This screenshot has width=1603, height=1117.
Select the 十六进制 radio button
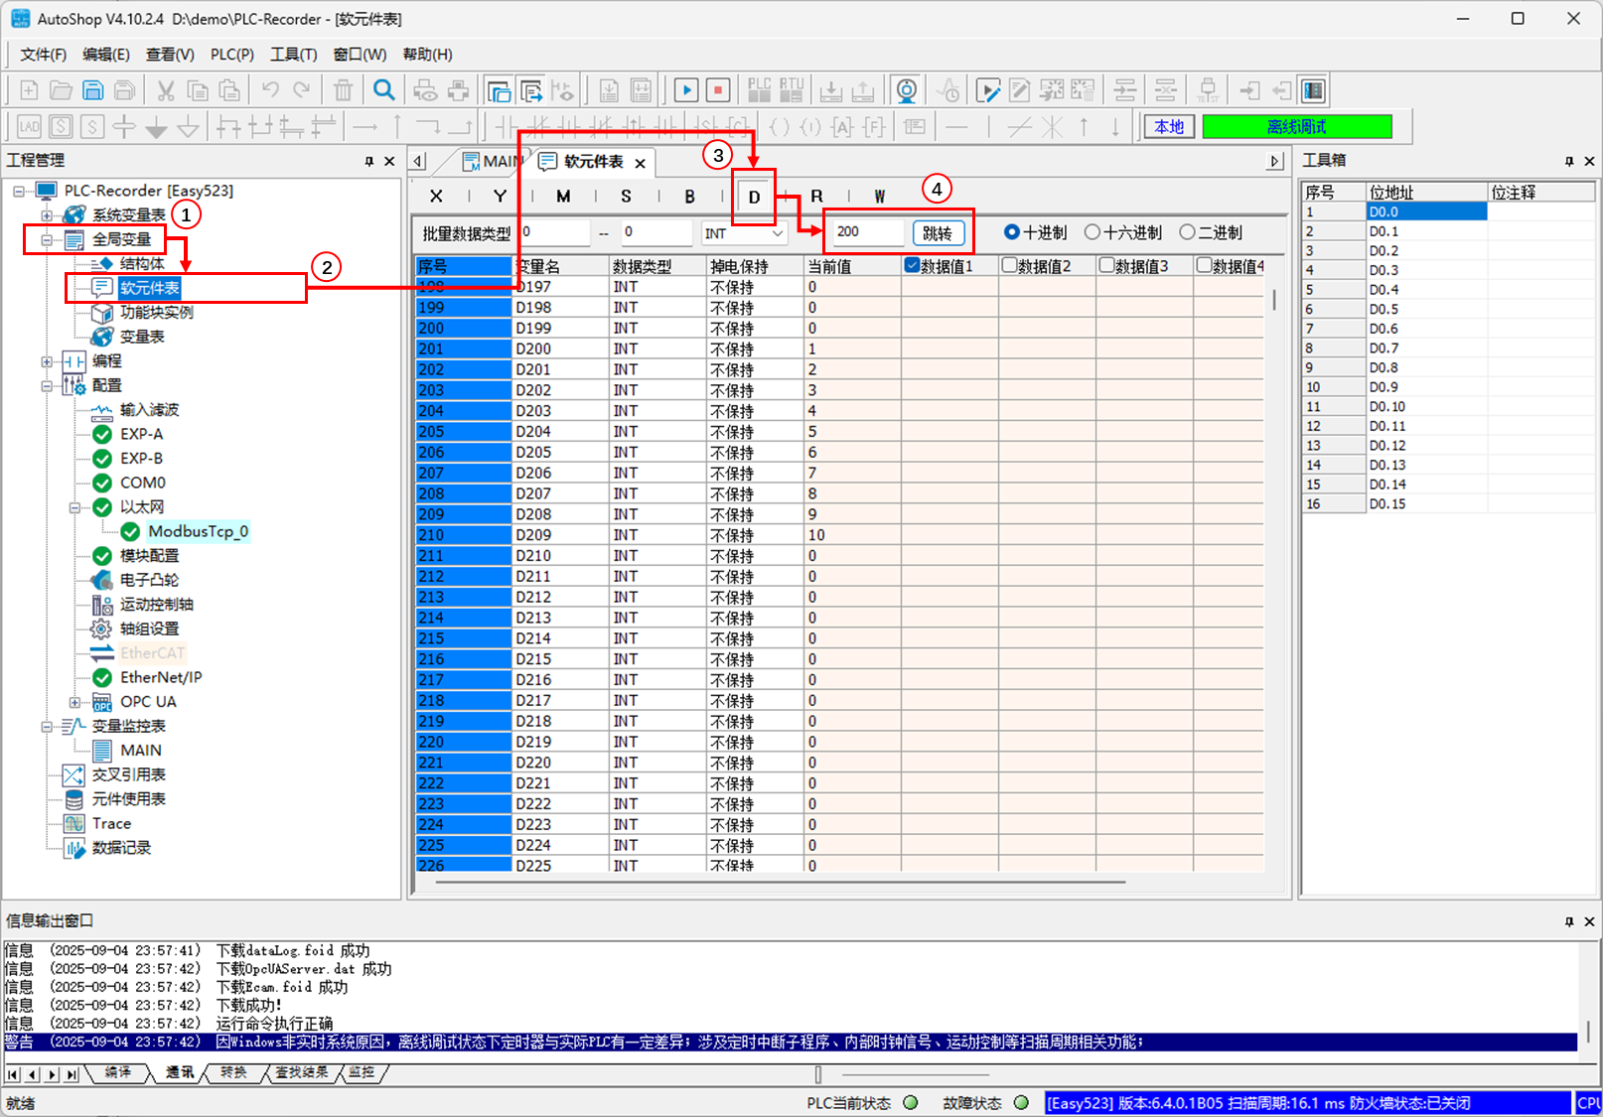[x=1093, y=232]
